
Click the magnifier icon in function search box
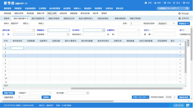pyautogui.click(x=187, y=8)
